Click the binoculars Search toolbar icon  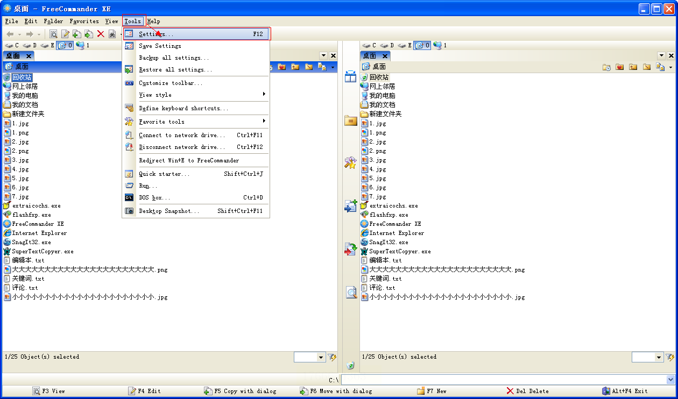pyautogui.click(x=112, y=34)
